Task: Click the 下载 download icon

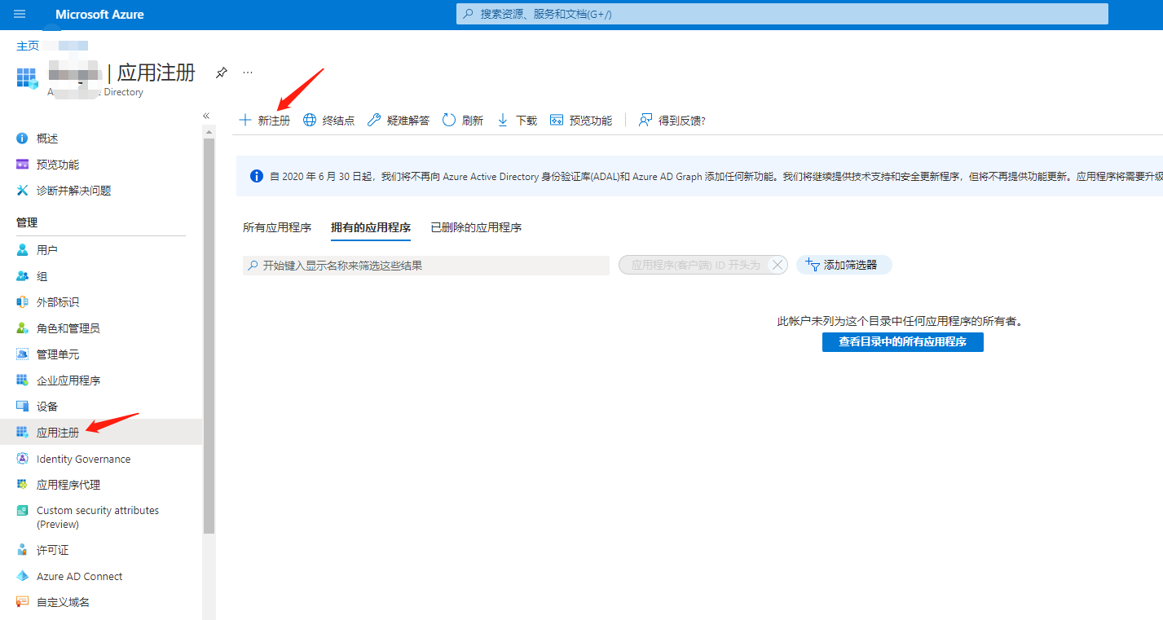Action: pos(503,121)
